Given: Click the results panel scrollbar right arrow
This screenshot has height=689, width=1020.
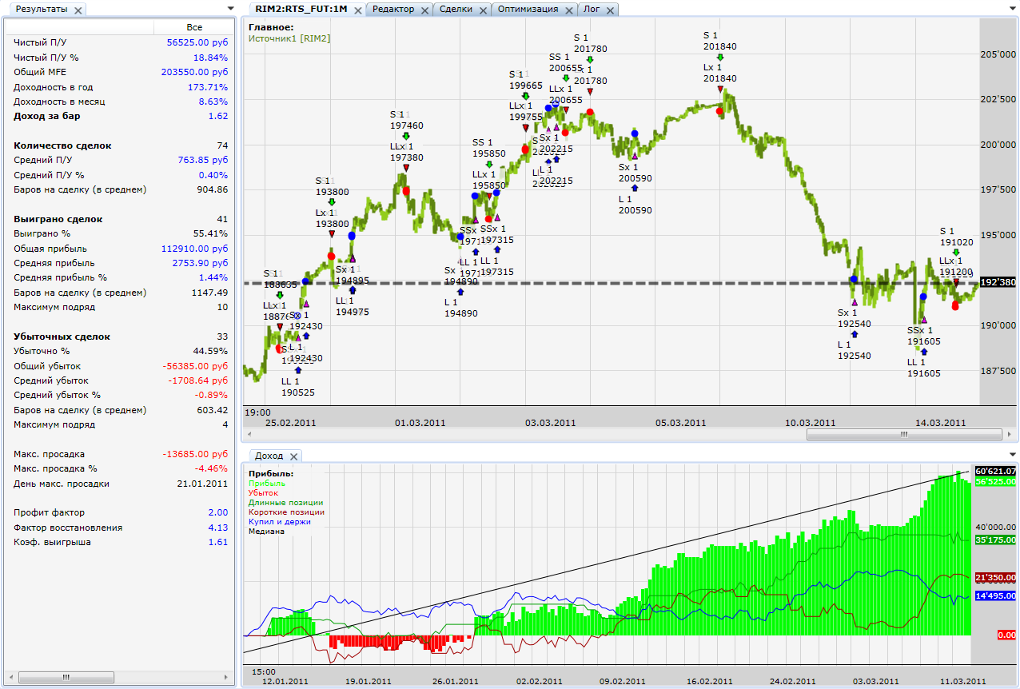Looking at the screenshot, I should (228, 677).
